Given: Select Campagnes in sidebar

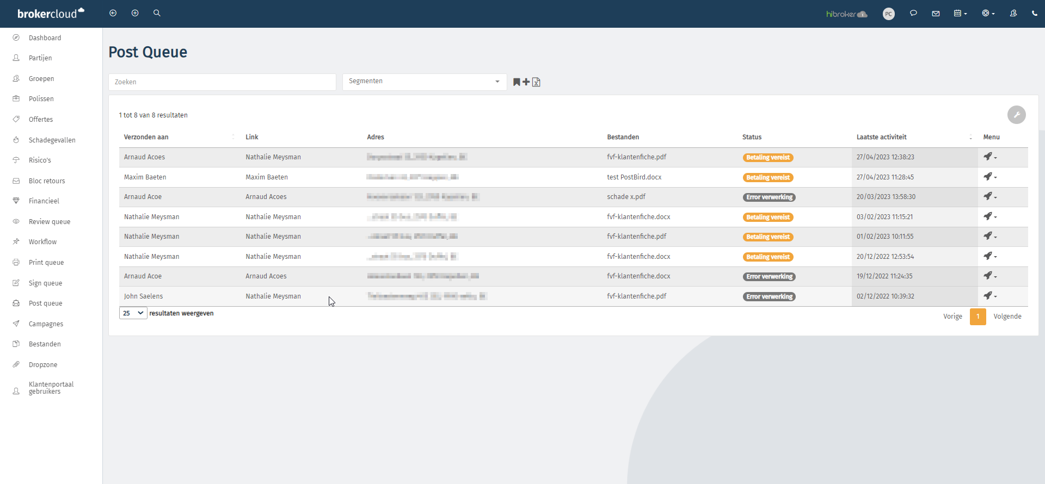Looking at the screenshot, I should [x=46, y=324].
